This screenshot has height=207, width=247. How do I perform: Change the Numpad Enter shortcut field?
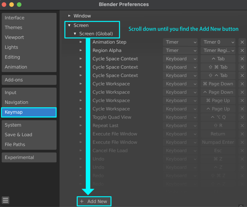point(218,142)
